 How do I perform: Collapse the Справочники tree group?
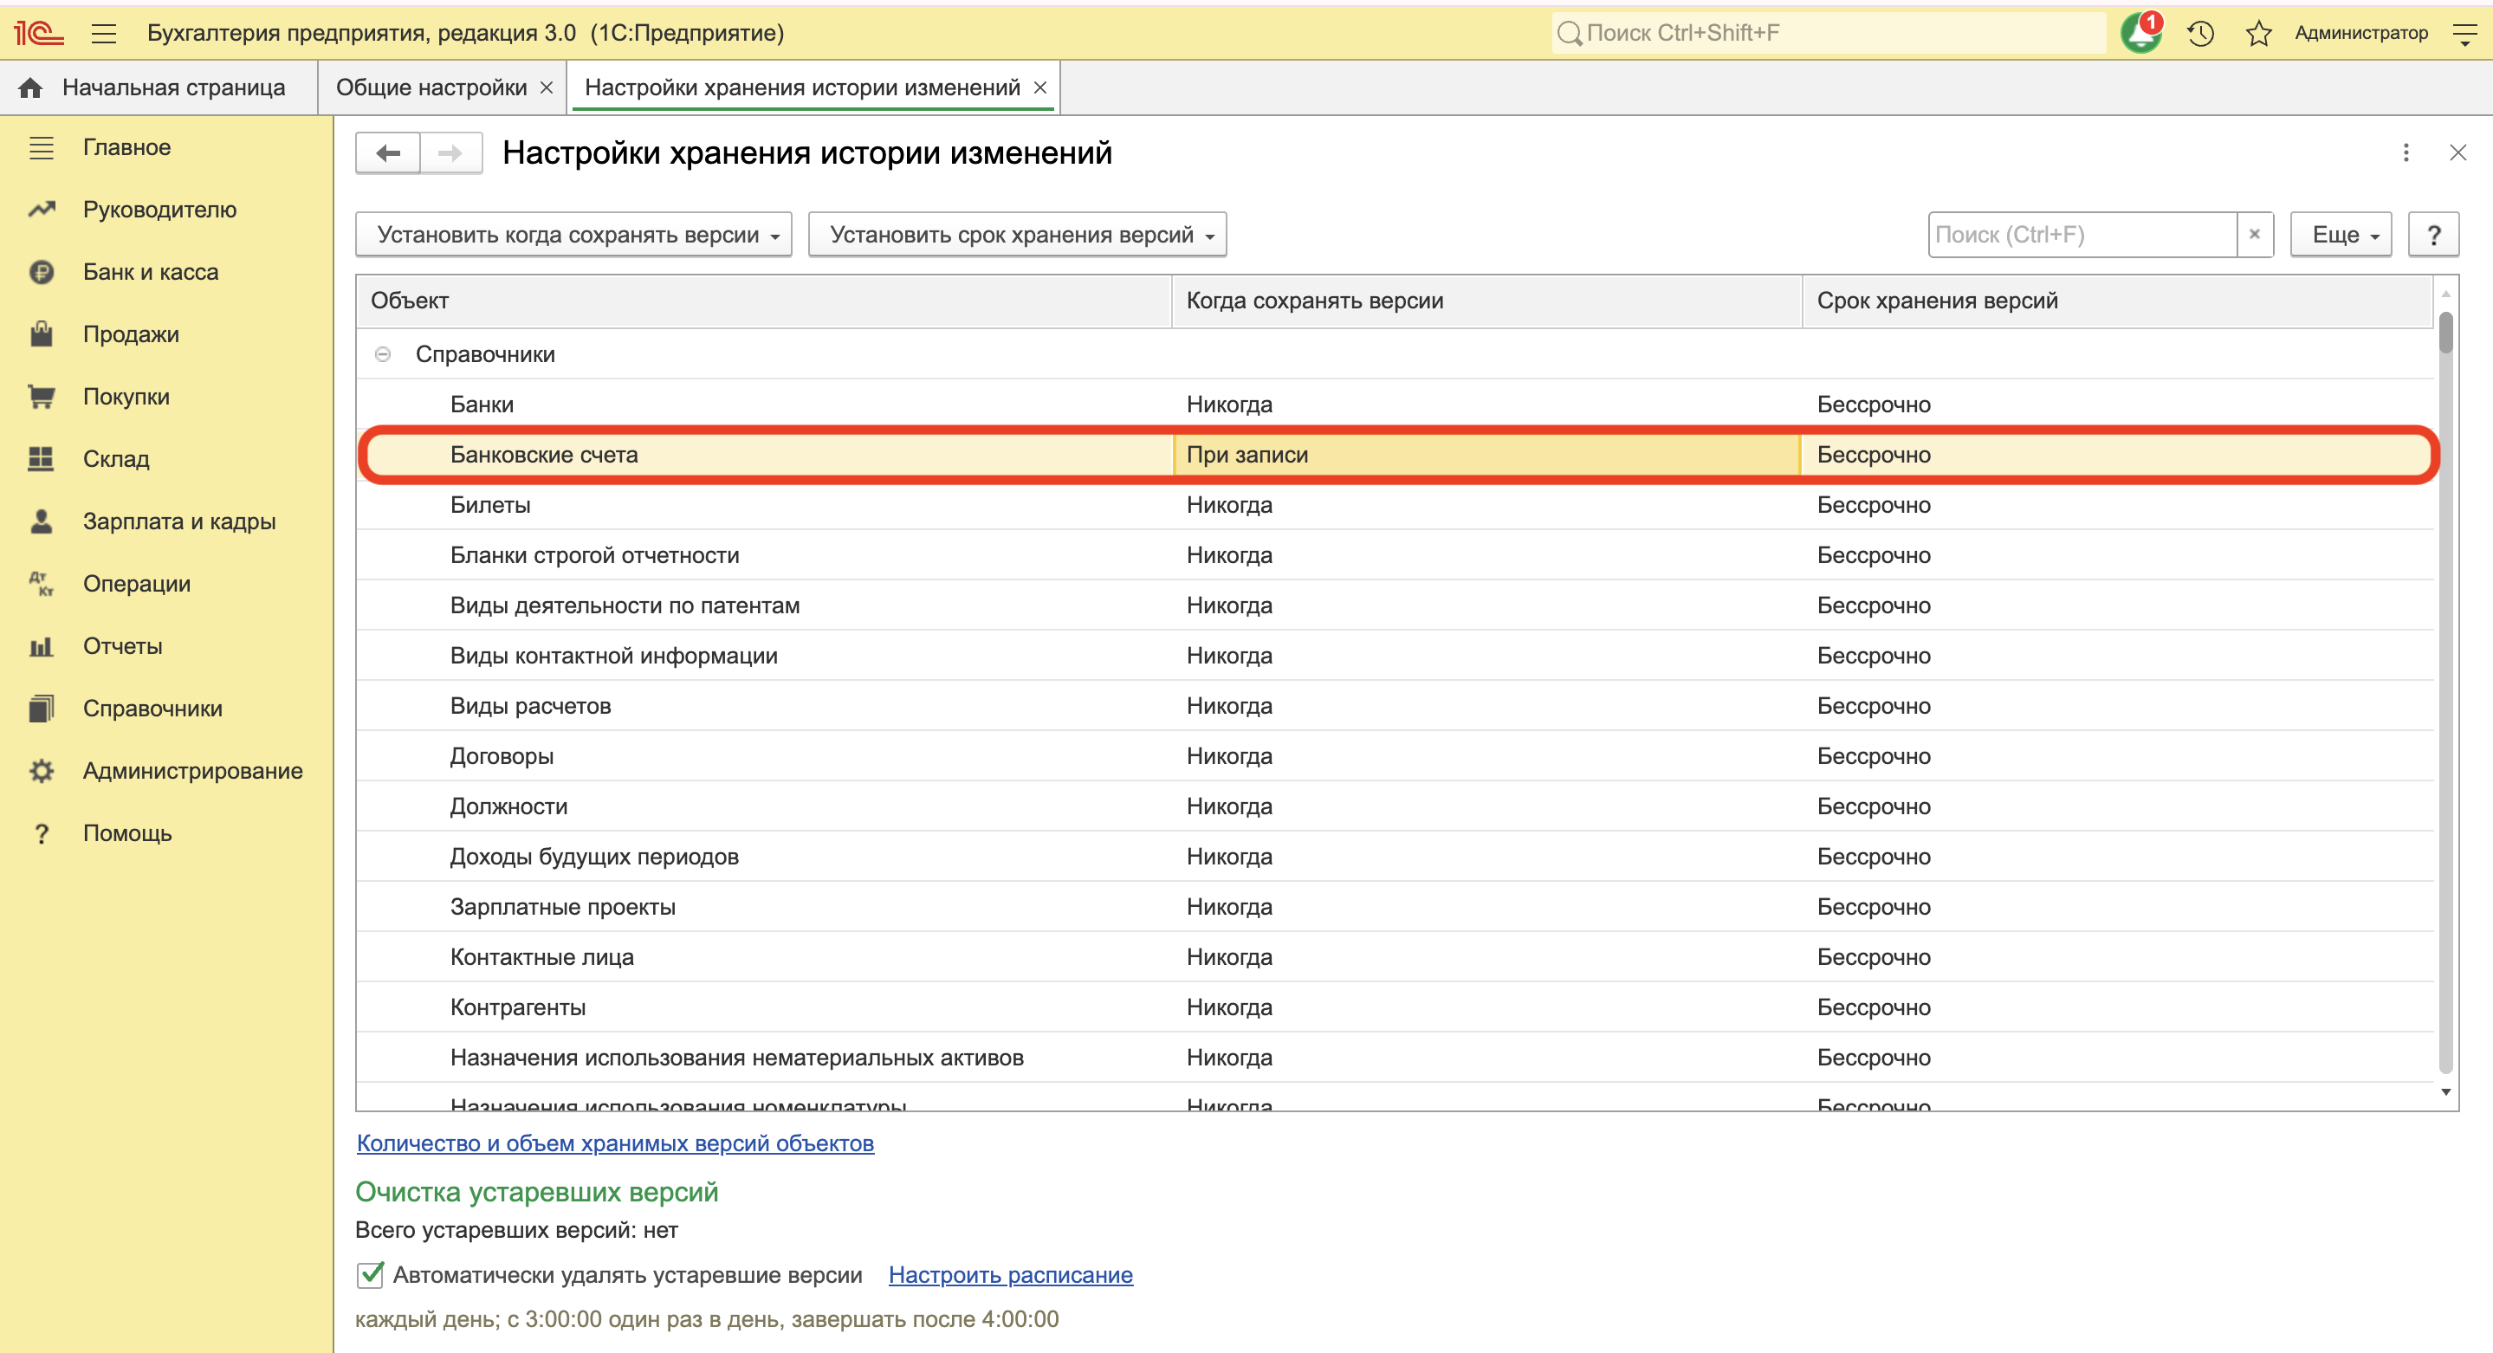coord(382,354)
